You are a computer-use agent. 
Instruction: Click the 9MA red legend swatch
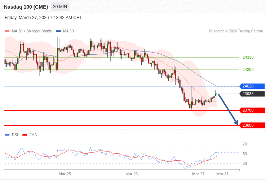25,135
